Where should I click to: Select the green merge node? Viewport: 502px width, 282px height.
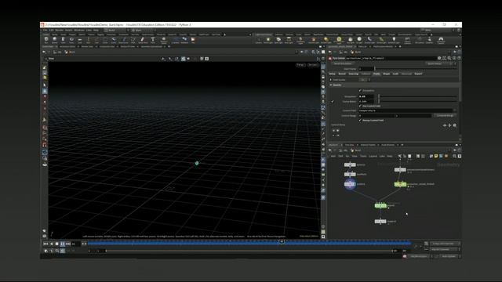click(380, 205)
